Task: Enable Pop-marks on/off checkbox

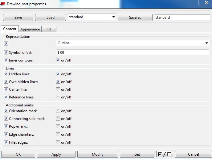Action: [58, 126]
